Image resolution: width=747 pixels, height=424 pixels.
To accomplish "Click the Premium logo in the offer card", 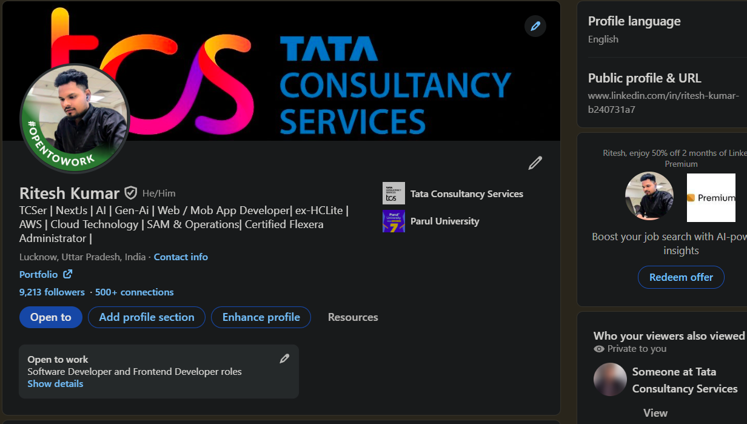I will [711, 198].
